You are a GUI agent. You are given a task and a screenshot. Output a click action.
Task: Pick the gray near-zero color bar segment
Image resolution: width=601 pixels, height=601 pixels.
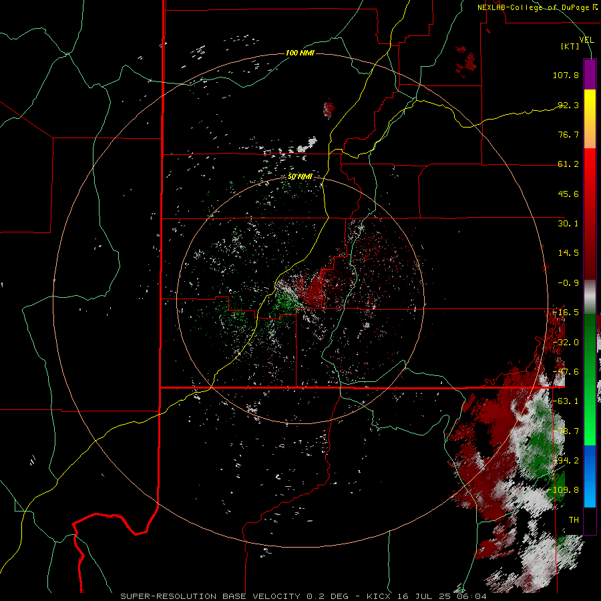(x=590, y=297)
